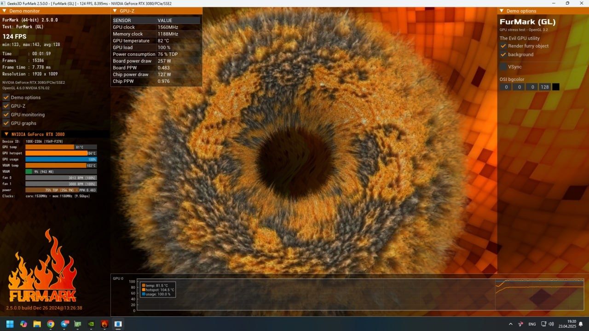Click the tray icon left of ENG
589x331 pixels.
coord(520,324)
